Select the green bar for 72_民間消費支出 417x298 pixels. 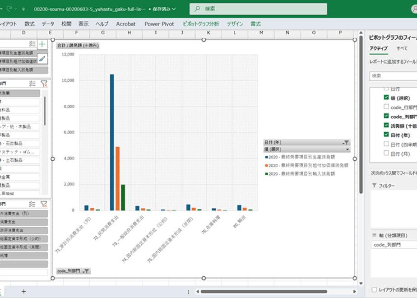(x=123, y=197)
